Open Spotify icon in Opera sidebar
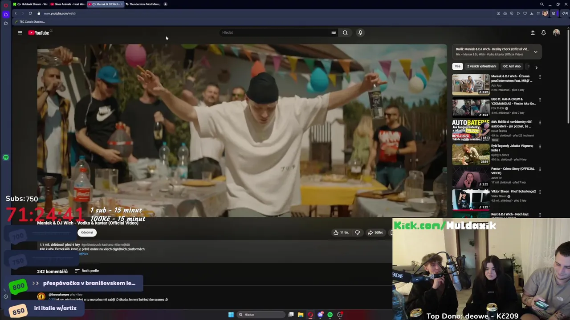 (x=6, y=157)
